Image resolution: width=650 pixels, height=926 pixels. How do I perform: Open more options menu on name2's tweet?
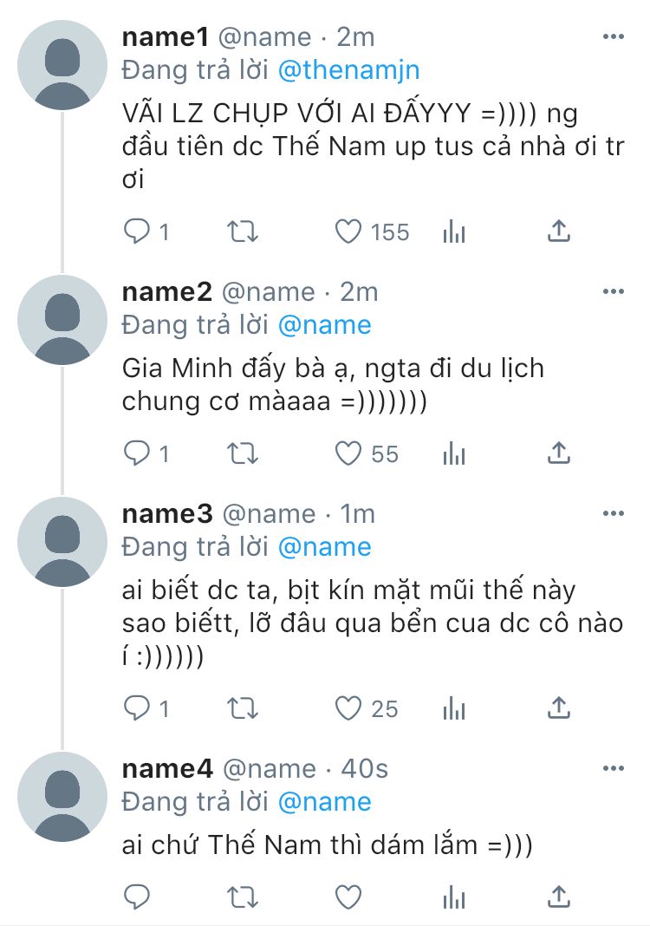click(613, 292)
